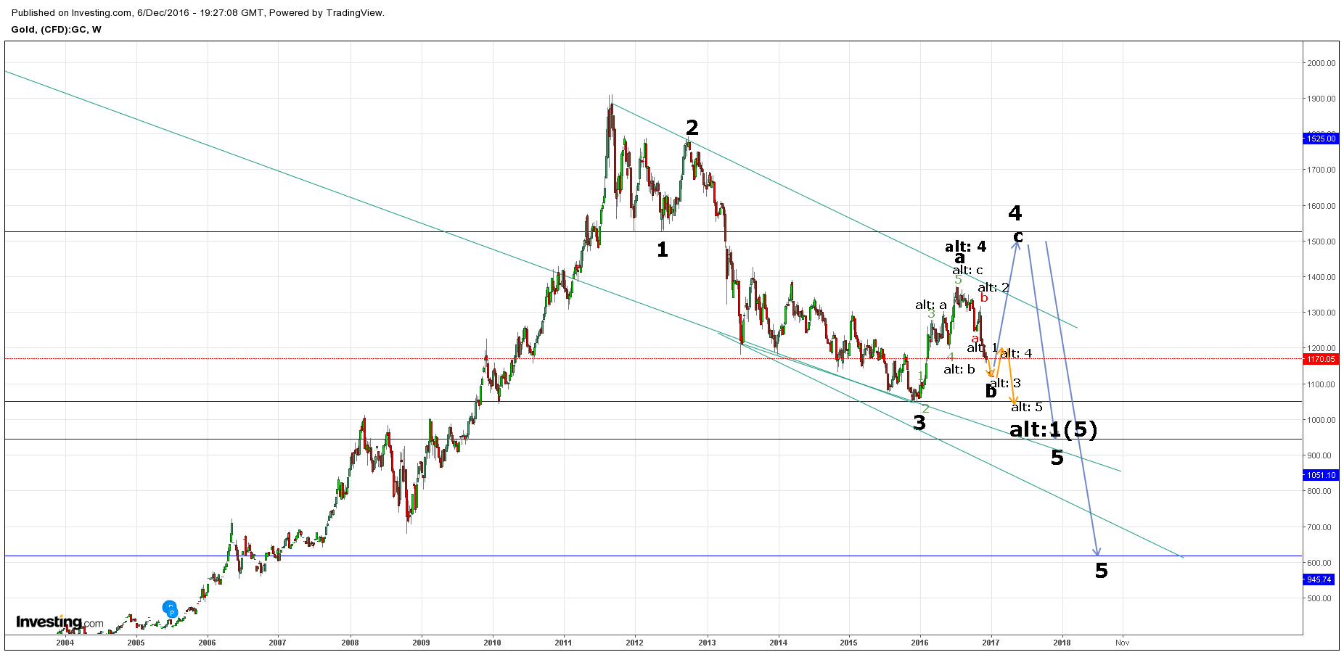The width and height of the screenshot is (1344, 652).
Task: Select the blue 945.74 price tag
Action: 1319,579
